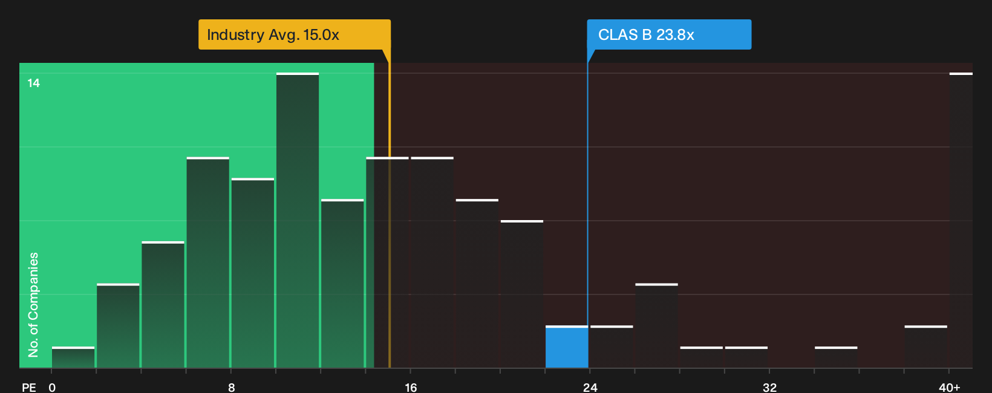Click the tallest bar near PE 10-12
The height and width of the screenshot is (393, 992).
point(298,220)
